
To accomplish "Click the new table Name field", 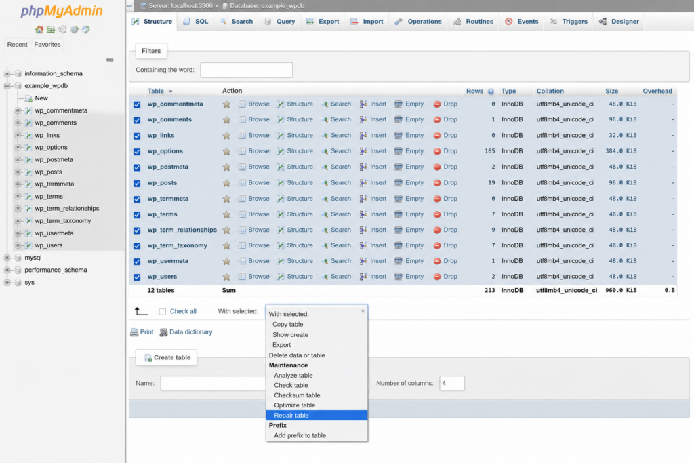I will coord(213,383).
